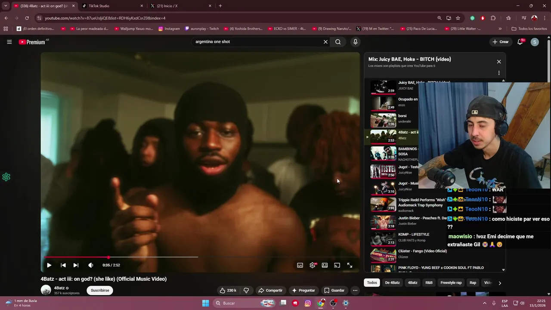Select Rap filter chip
Viewport: 551px width, 310px height.
tap(473, 283)
